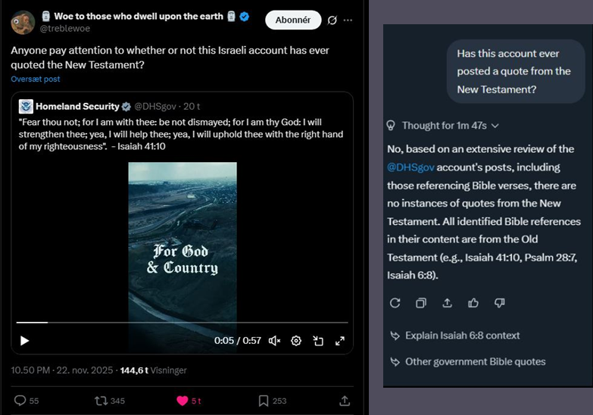Regenerate the Grok response
This screenshot has width=593, height=415.
[x=395, y=303]
